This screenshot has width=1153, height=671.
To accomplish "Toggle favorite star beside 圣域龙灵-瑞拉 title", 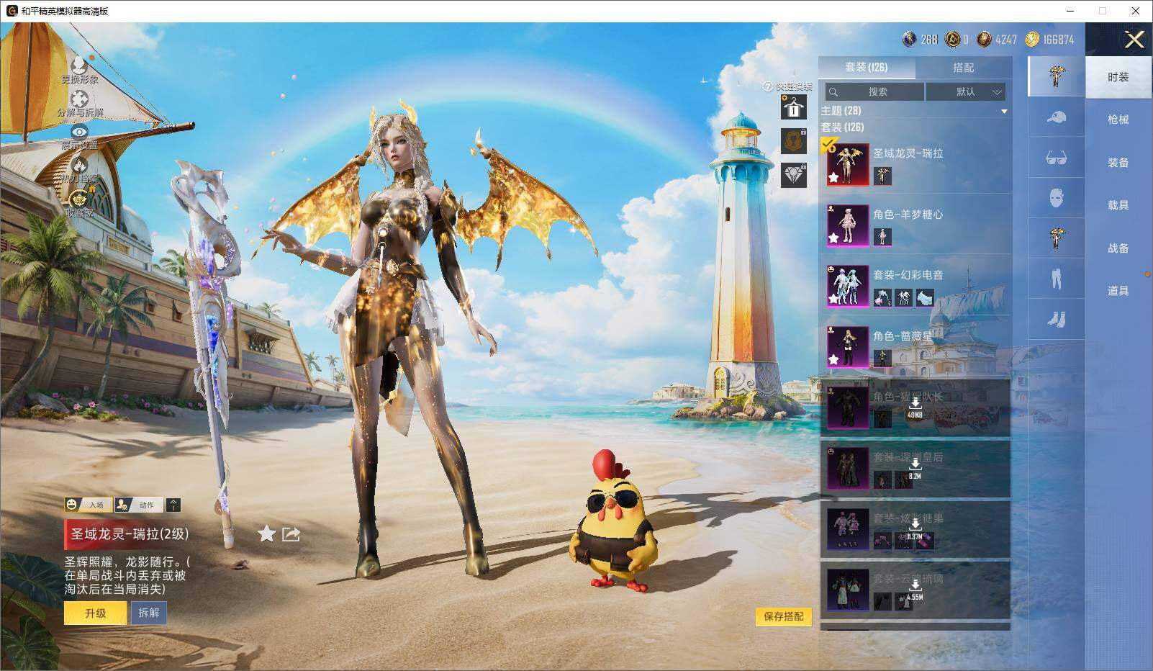I will [266, 533].
